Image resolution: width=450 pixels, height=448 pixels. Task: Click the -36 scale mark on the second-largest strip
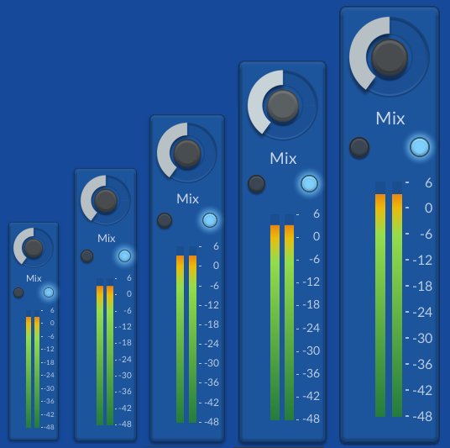coord(311,373)
